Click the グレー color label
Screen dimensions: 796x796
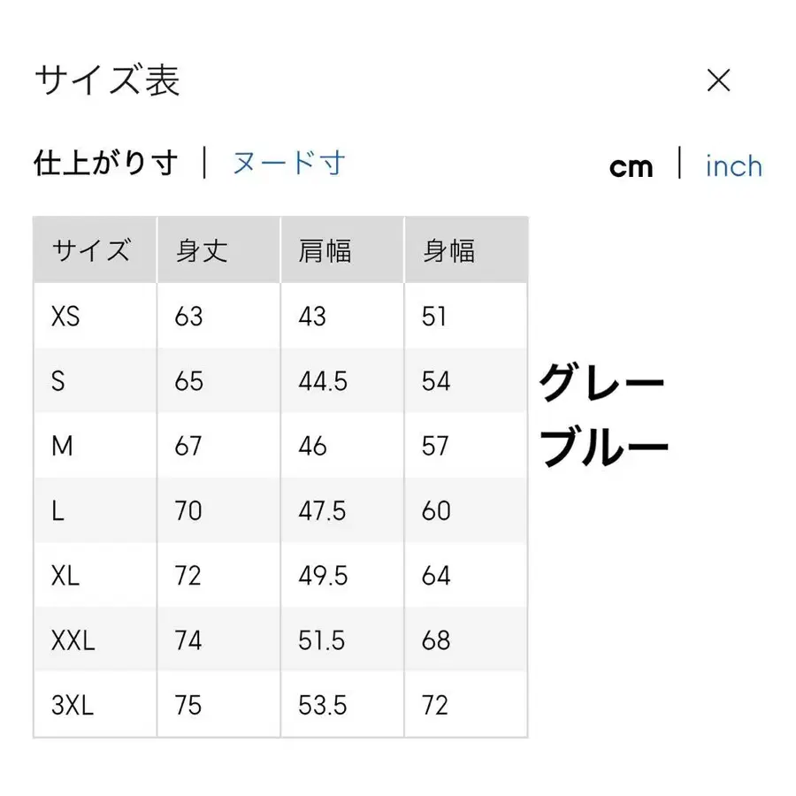coord(603,380)
